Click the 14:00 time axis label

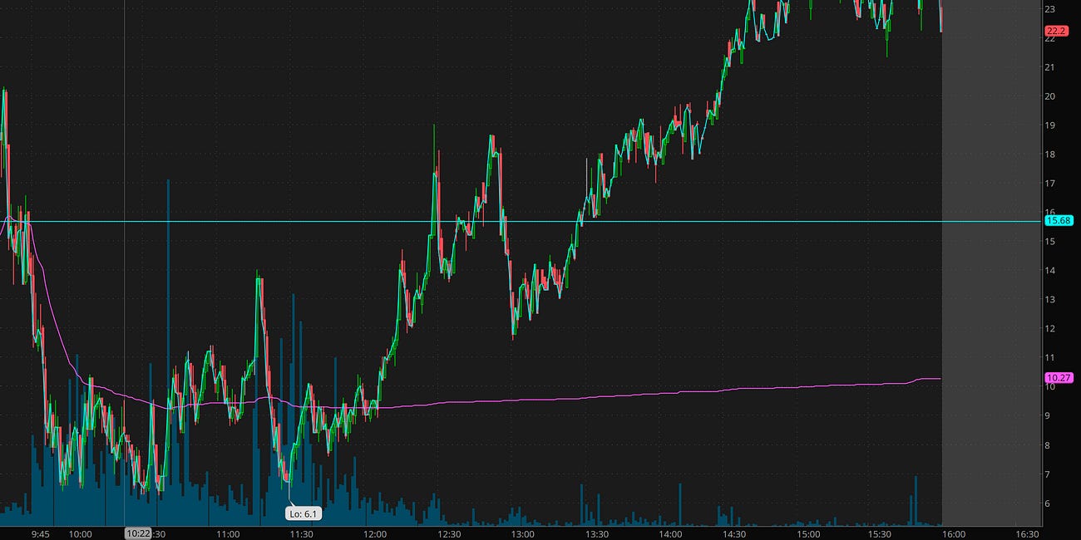670,534
